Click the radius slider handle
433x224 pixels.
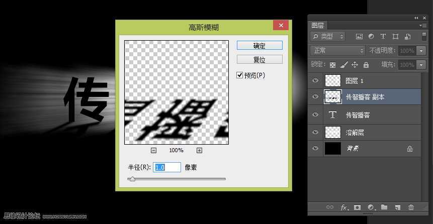pyautogui.click(x=133, y=179)
